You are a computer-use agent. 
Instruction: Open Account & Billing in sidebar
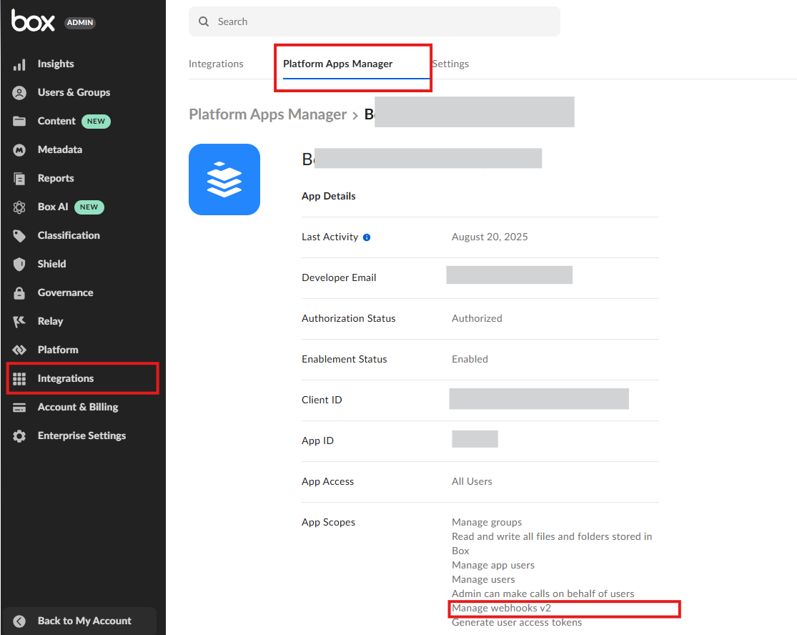(78, 407)
